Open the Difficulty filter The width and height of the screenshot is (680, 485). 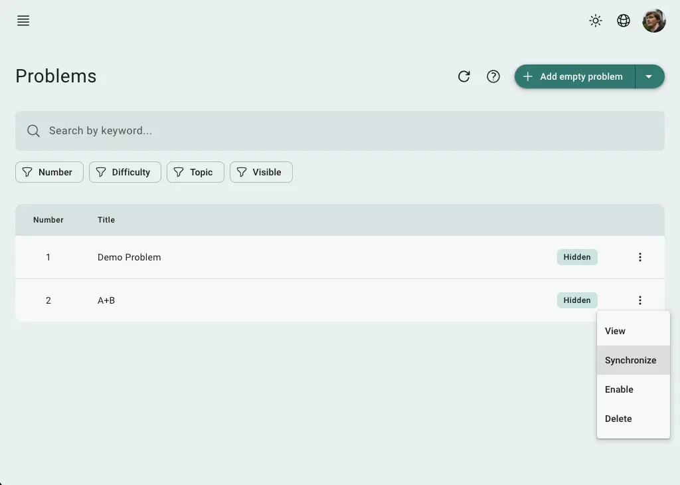(125, 172)
